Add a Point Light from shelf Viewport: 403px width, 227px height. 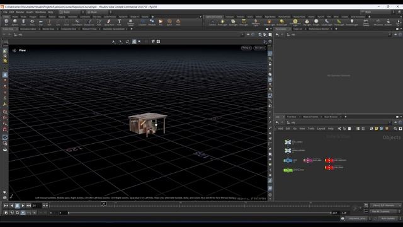[222, 23]
